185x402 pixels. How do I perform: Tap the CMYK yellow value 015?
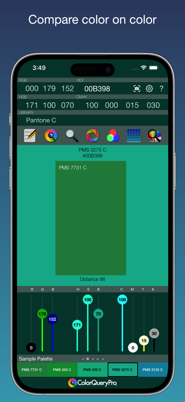132,105
